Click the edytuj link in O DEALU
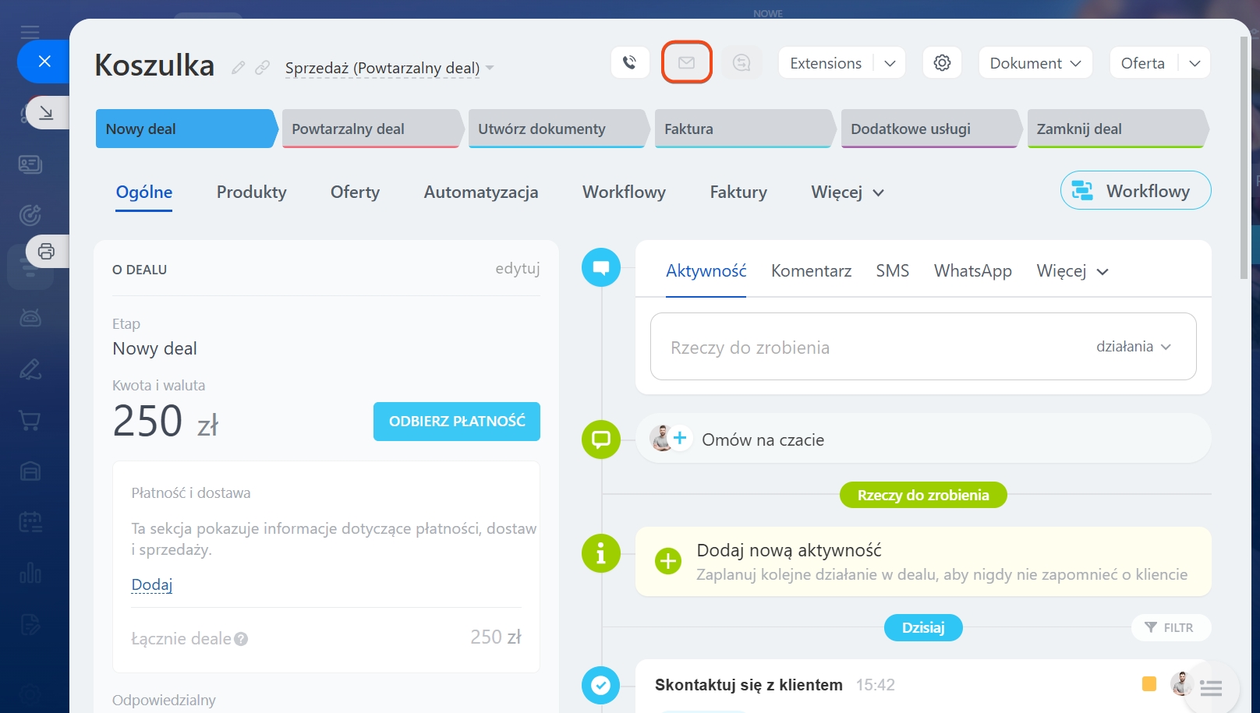The image size is (1260, 713). pos(518,269)
